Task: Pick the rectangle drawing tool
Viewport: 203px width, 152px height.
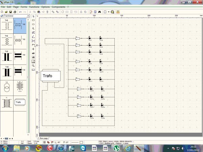Action: pyautogui.click(x=33, y=20)
